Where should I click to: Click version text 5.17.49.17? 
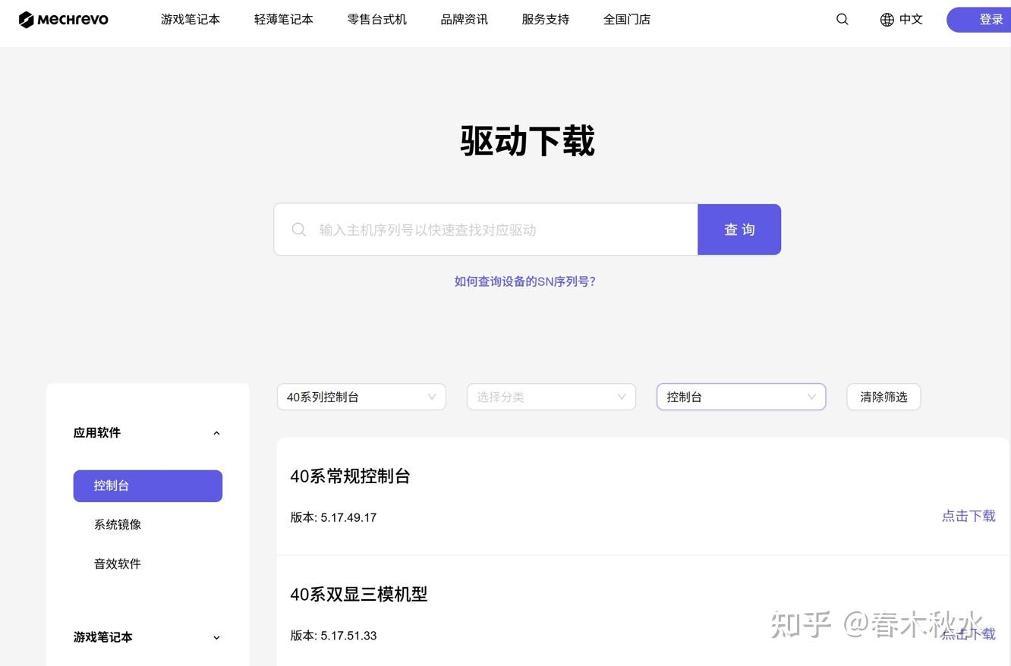(x=348, y=517)
